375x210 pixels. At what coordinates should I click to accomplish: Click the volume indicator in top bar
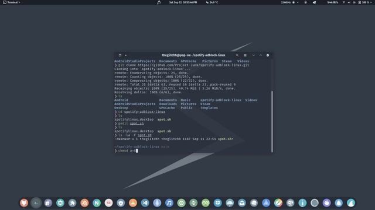tap(349, 2)
